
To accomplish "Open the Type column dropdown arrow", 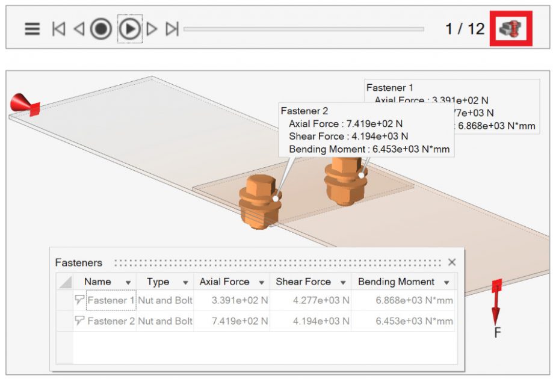I will coord(184,282).
